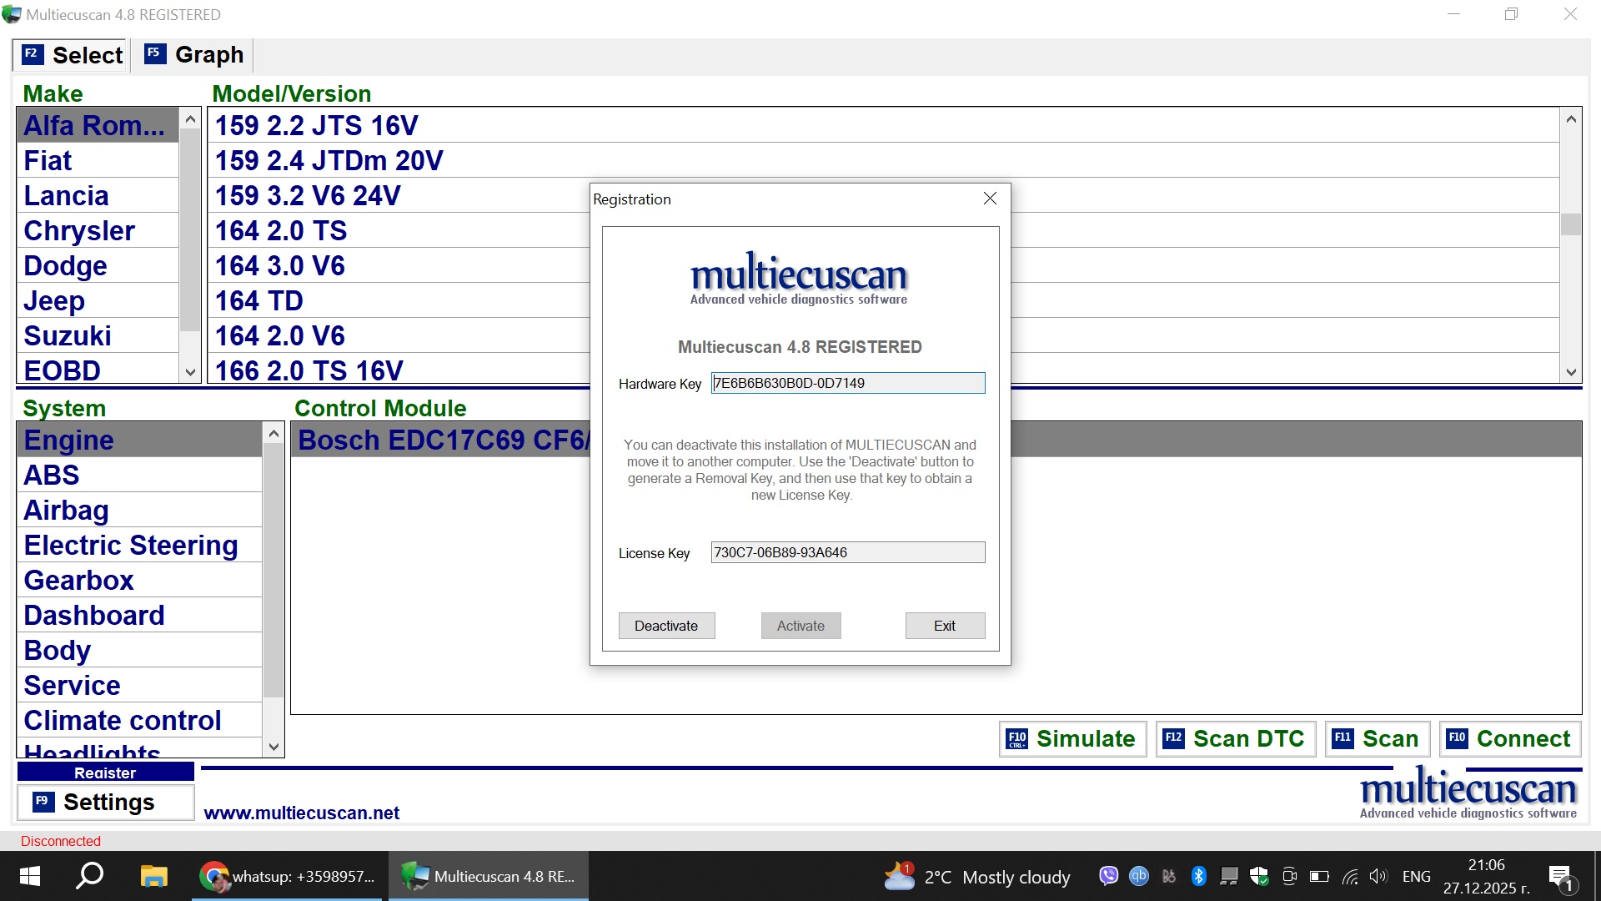This screenshot has height=901, width=1601.
Task: Click the Model list scrollbar down arrow
Action: pos(1571,372)
